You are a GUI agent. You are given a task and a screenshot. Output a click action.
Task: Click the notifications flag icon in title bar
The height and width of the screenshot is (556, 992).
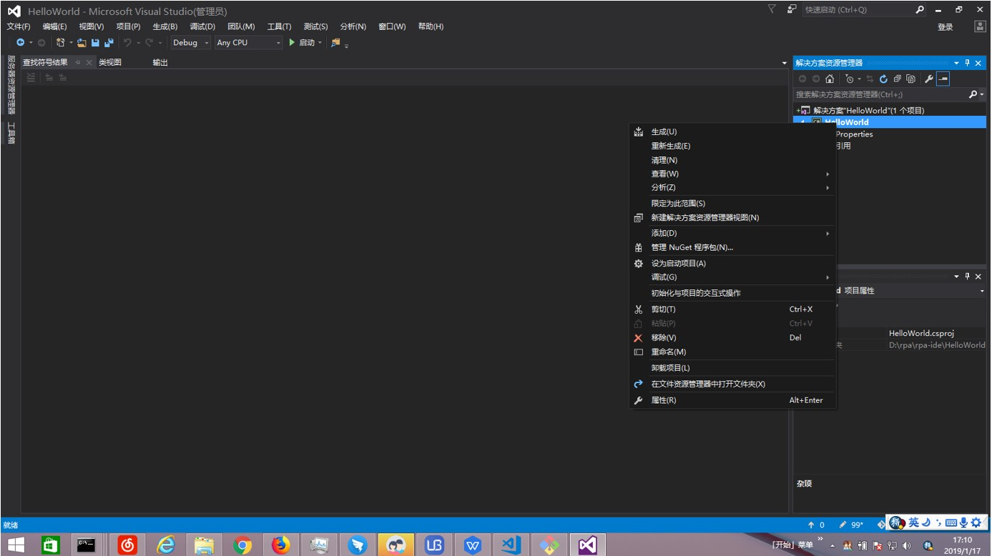tap(772, 9)
